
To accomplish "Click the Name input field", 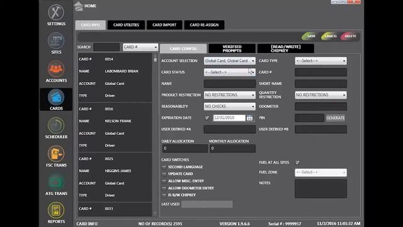I will (x=229, y=83).
